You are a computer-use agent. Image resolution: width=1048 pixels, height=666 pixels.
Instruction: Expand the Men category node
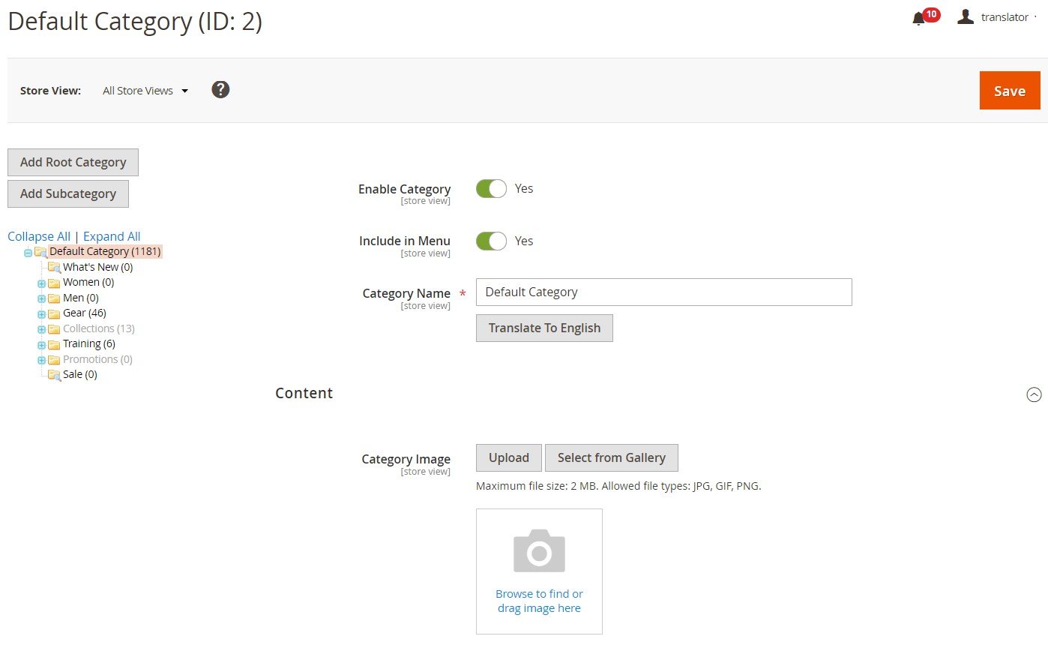click(42, 298)
